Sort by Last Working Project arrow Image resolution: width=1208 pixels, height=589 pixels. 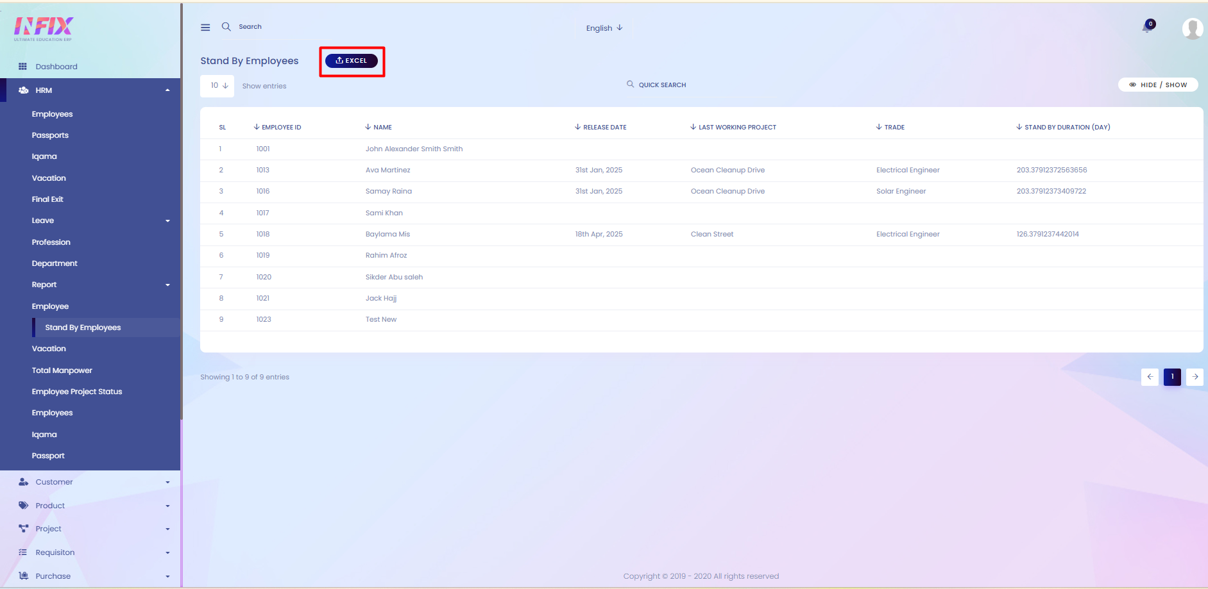point(693,127)
